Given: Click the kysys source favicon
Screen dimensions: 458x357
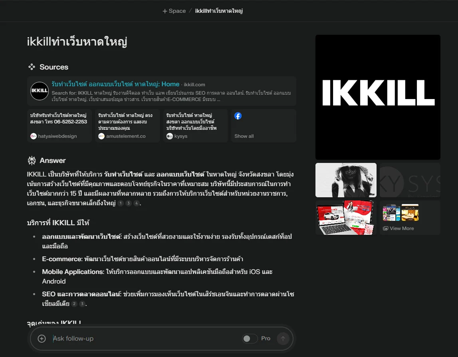Looking at the screenshot, I should tap(169, 136).
